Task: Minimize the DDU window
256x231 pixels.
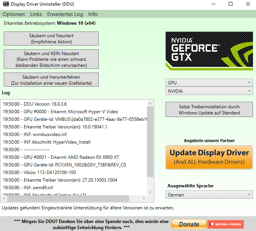Action: click(213, 4)
